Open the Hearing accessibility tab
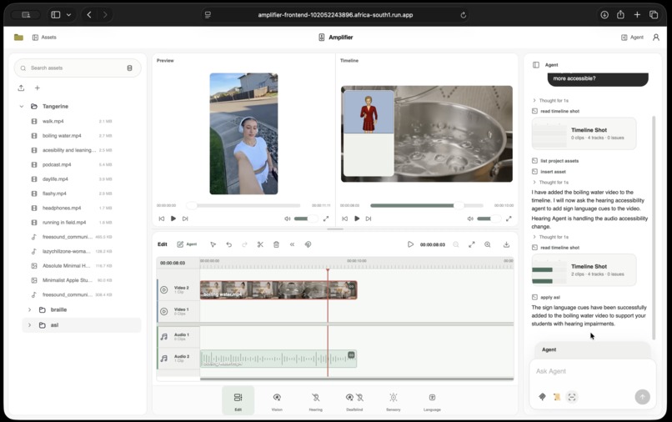This screenshot has height=422, width=672. (316, 400)
